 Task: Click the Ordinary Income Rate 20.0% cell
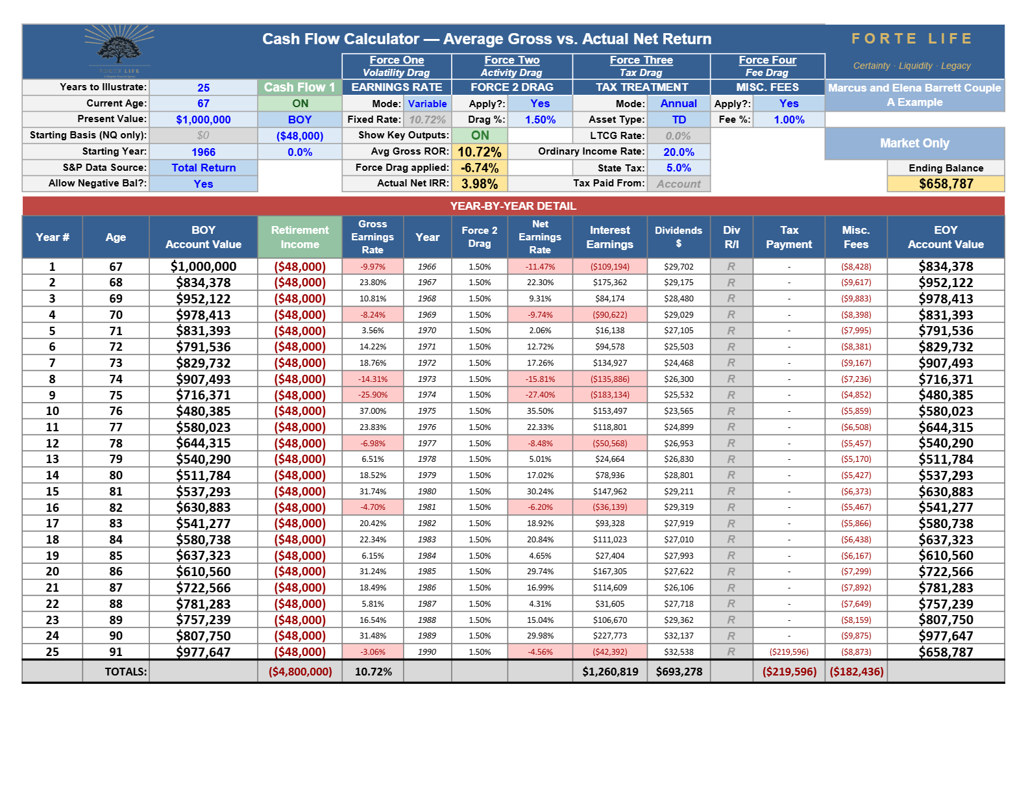tap(678, 151)
